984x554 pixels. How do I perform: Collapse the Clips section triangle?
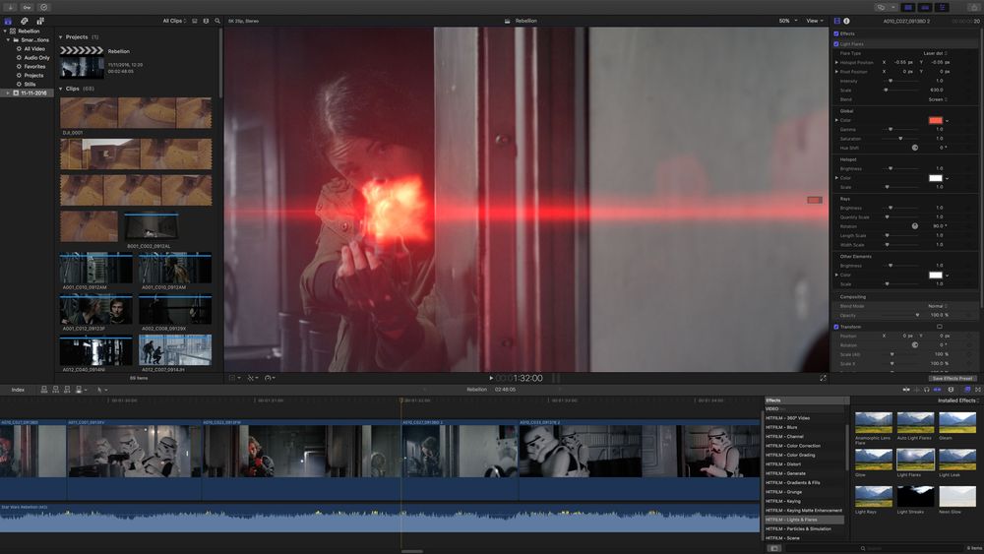(x=61, y=89)
